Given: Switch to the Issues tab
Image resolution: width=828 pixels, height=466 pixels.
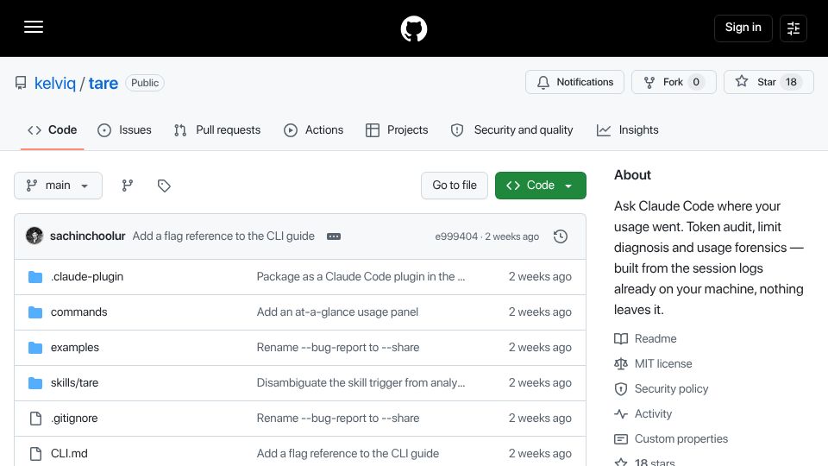Looking at the screenshot, I should tap(124, 130).
